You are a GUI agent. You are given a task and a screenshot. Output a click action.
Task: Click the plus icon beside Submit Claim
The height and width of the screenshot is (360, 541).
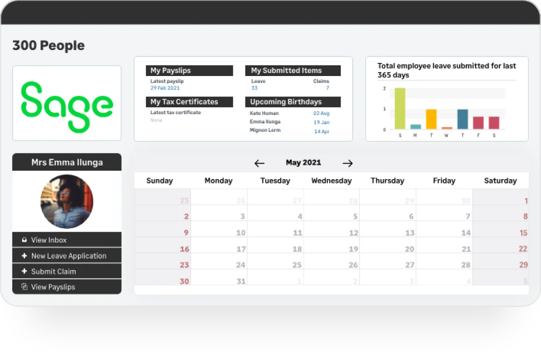click(24, 271)
